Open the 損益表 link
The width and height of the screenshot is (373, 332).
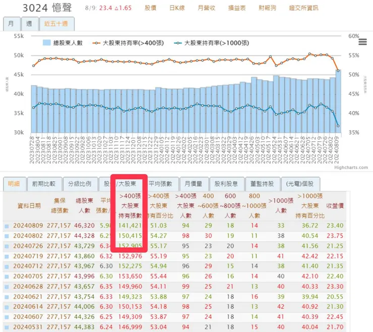pyautogui.click(x=237, y=8)
